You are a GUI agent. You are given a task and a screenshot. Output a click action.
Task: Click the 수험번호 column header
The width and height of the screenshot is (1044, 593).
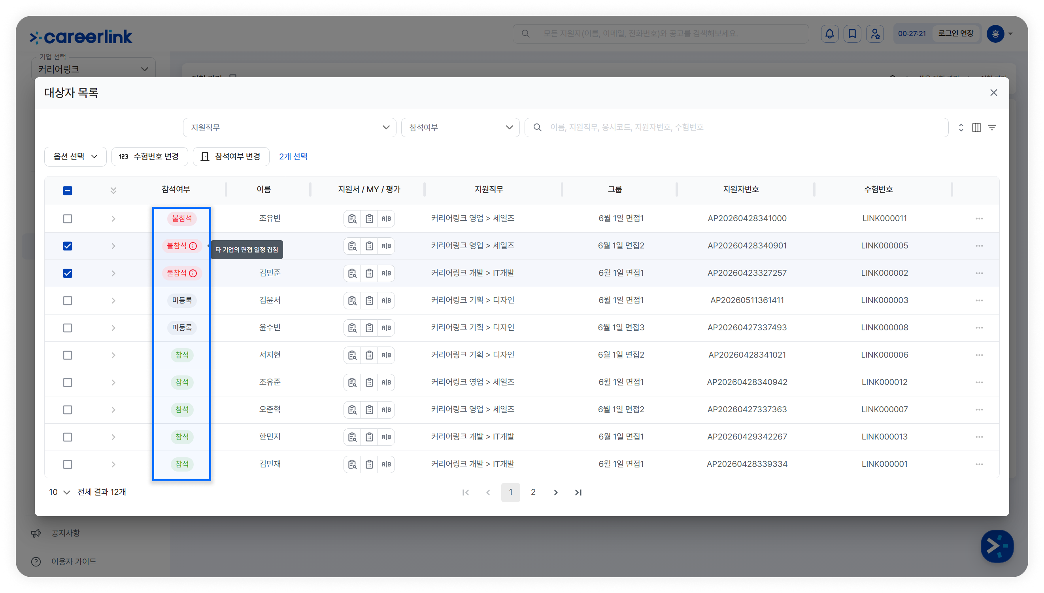click(x=878, y=189)
